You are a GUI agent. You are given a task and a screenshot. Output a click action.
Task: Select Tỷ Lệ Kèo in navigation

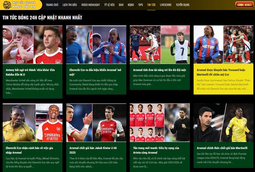(x=109, y=5)
